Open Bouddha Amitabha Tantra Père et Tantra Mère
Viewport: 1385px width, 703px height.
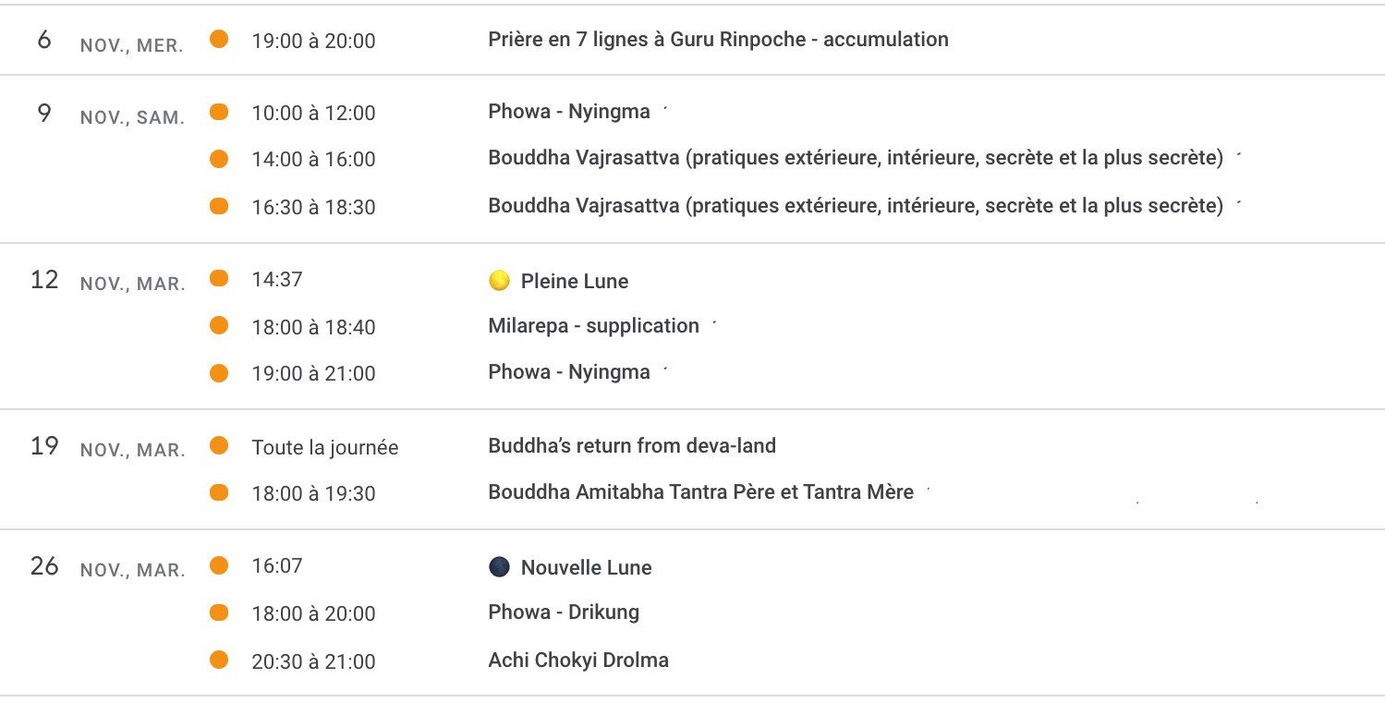click(700, 492)
